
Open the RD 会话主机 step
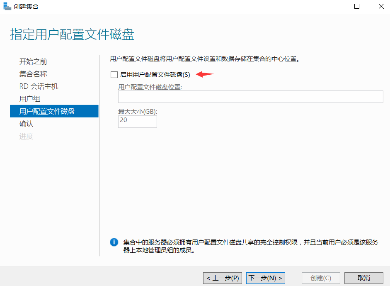39,86
